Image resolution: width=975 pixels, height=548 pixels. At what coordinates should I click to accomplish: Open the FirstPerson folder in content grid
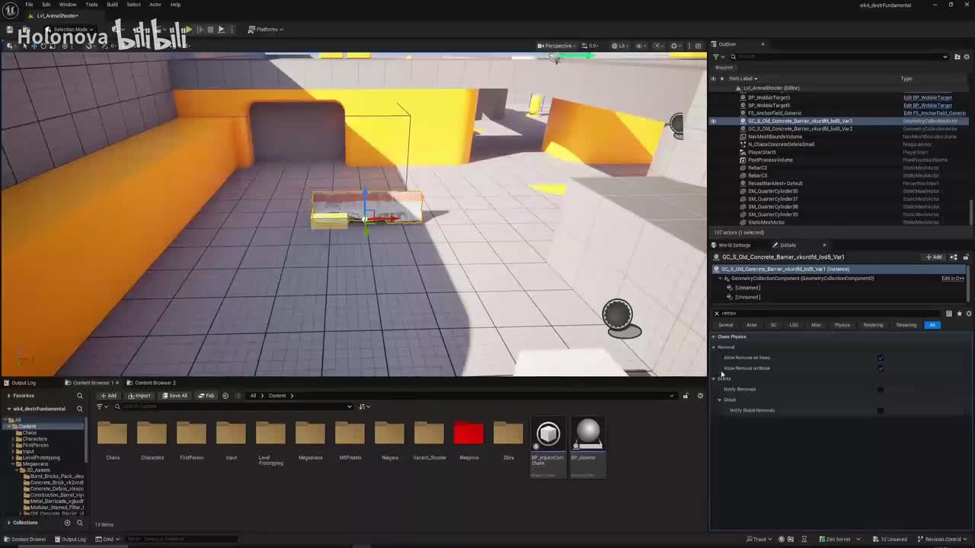191,434
